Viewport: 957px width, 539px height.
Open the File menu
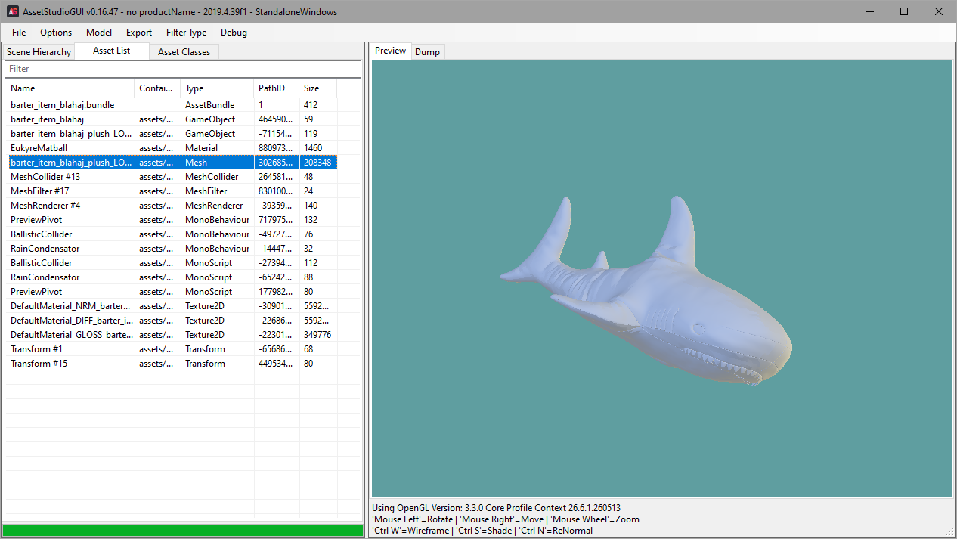(19, 33)
